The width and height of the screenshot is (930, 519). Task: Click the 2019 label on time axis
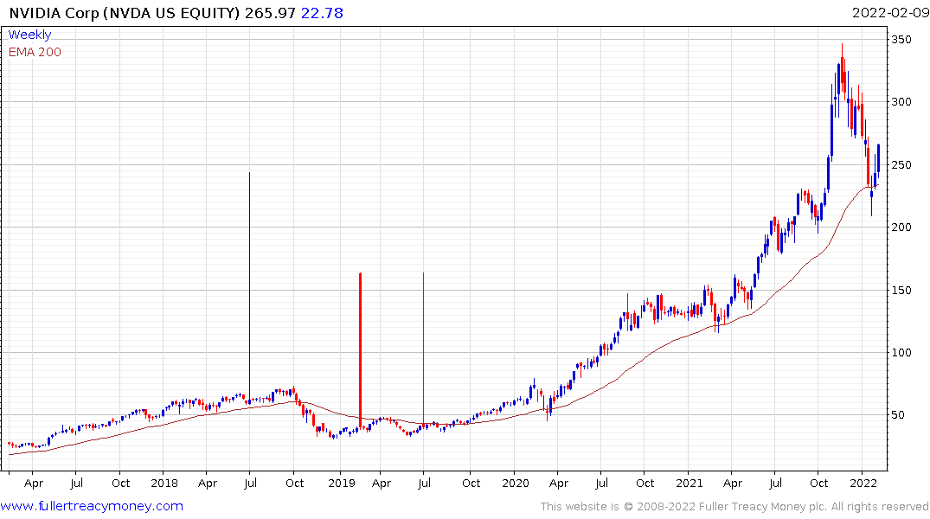pos(342,483)
